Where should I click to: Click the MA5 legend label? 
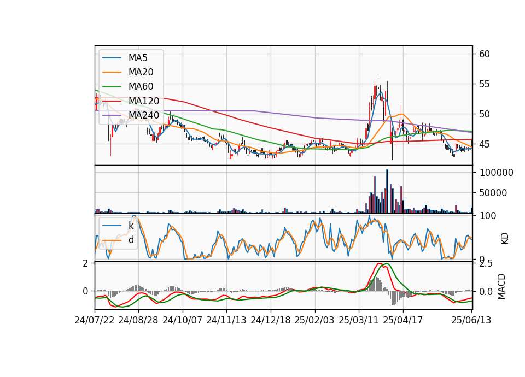(x=138, y=58)
